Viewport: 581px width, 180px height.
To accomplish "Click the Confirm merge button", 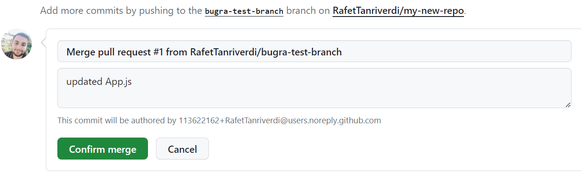I will pyautogui.click(x=103, y=149).
